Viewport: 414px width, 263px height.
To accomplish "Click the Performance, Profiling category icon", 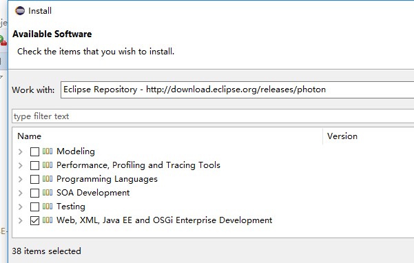I will [48, 165].
